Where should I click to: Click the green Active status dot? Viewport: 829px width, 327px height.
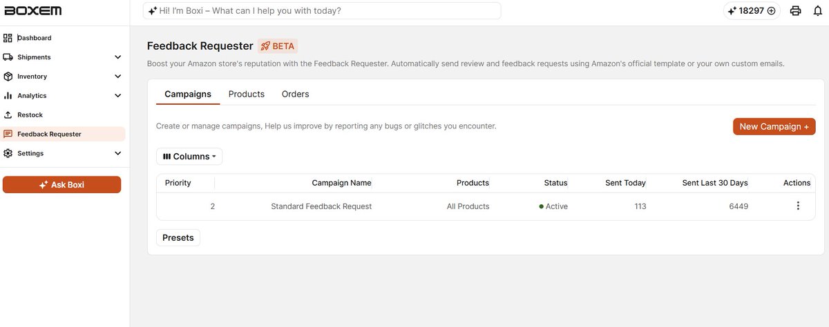(x=541, y=206)
